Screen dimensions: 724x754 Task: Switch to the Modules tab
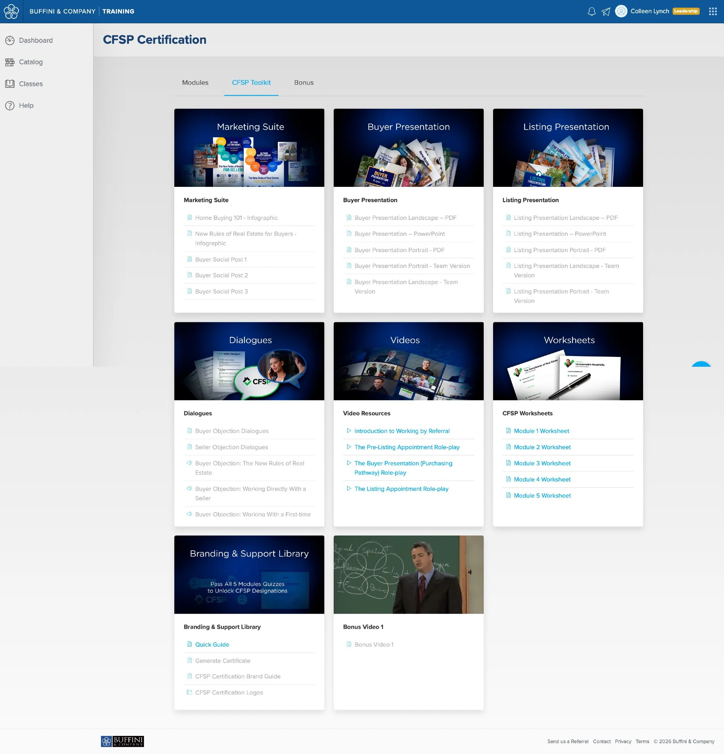click(x=195, y=83)
